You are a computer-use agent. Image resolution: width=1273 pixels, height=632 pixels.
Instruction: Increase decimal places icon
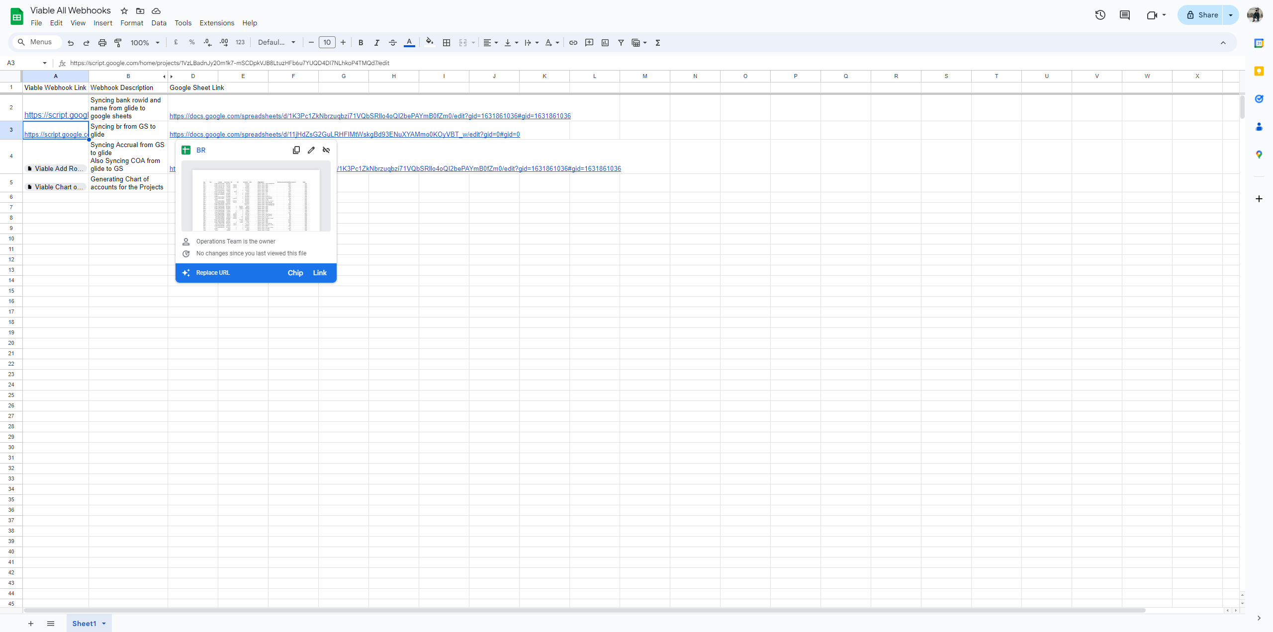tap(224, 43)
